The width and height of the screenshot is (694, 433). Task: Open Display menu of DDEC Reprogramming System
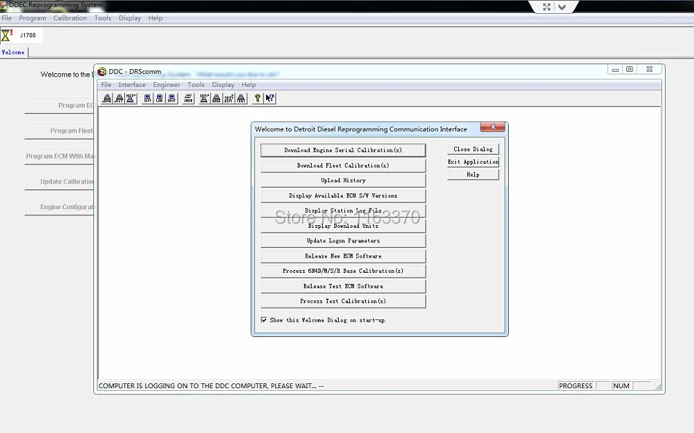[130, 18]
